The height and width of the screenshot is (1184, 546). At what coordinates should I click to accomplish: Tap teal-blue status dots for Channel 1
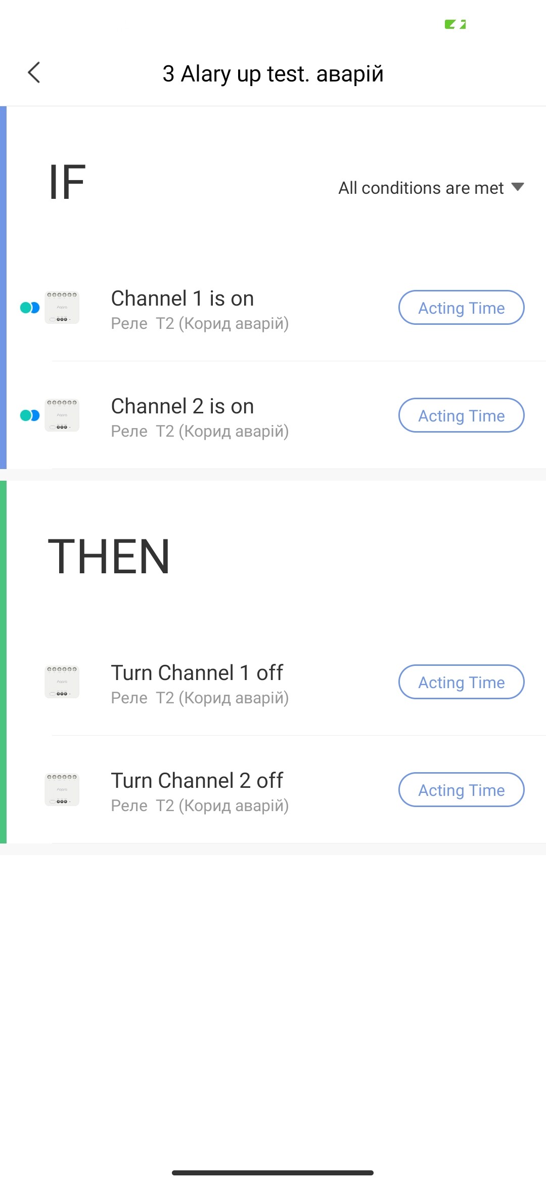pos(30,308)
